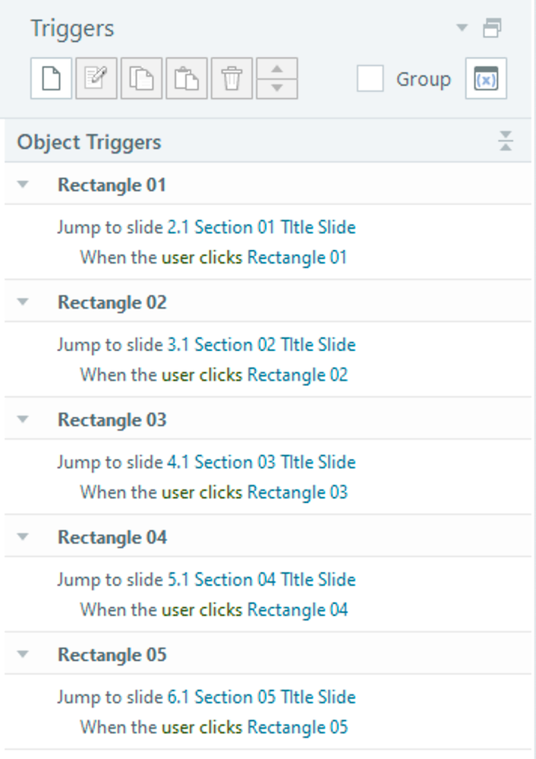
Task: Open the project variables manager
Action: pyautogui.click(x=486, y=79)
